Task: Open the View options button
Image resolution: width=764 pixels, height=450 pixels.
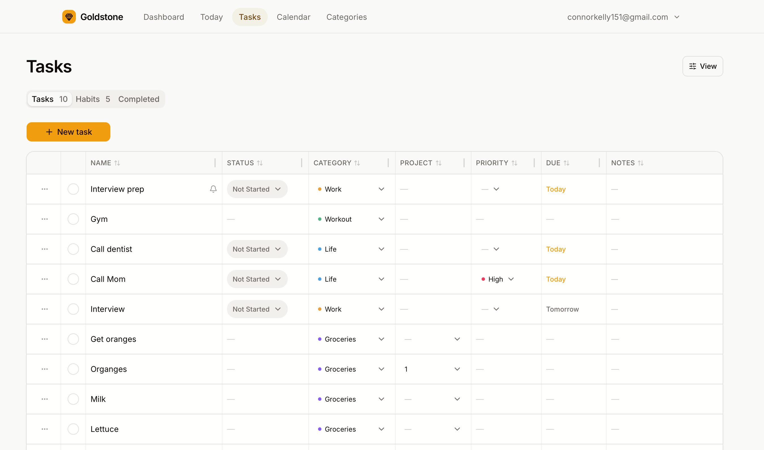Action: tap(702, 66)
